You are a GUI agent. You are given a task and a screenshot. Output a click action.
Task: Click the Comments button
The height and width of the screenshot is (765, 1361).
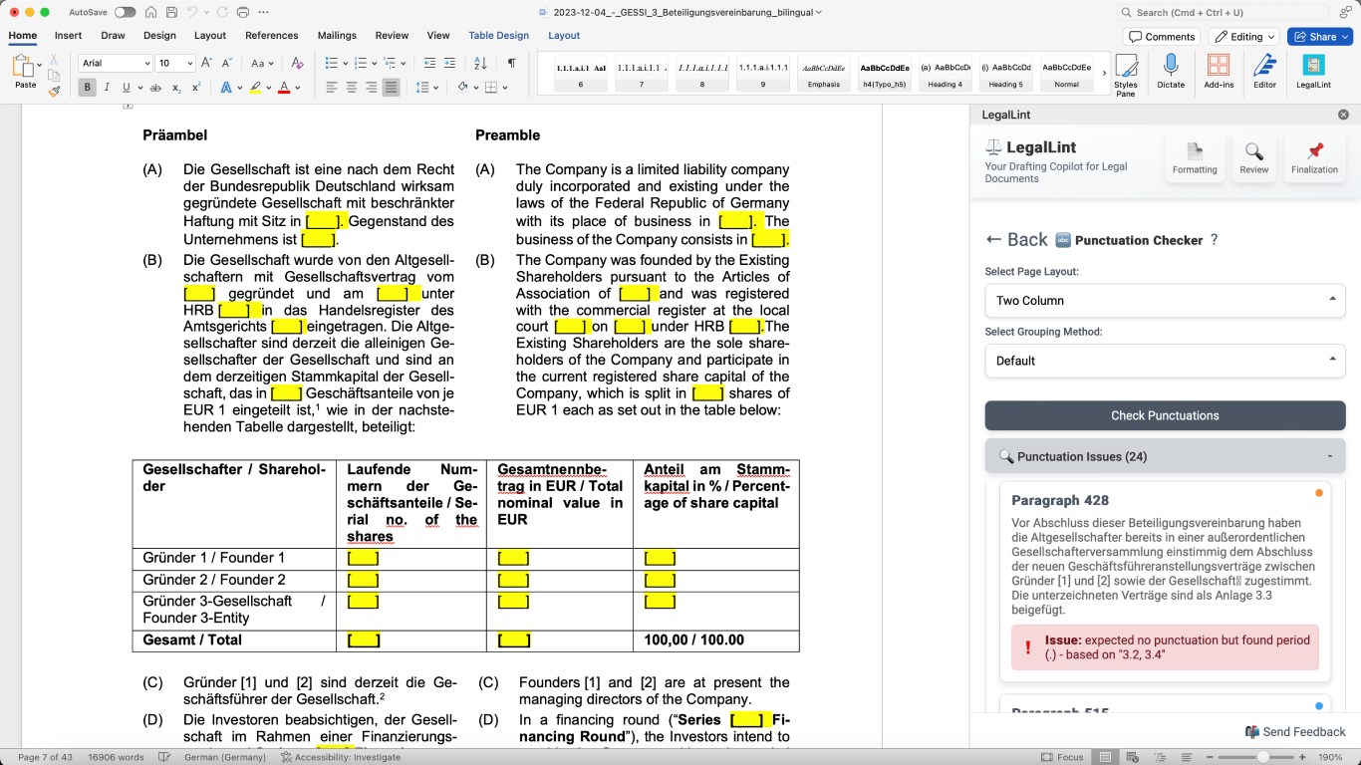tap(1162, 37)
